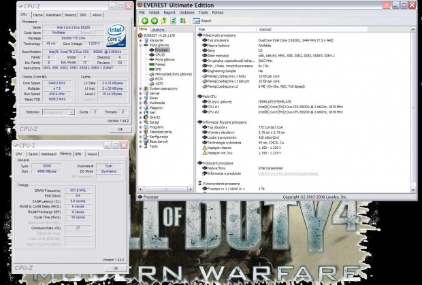This screenshot has width=422, height=285.
Task: Click the Ekran monitor icon in tree
Action: point(146,98)
